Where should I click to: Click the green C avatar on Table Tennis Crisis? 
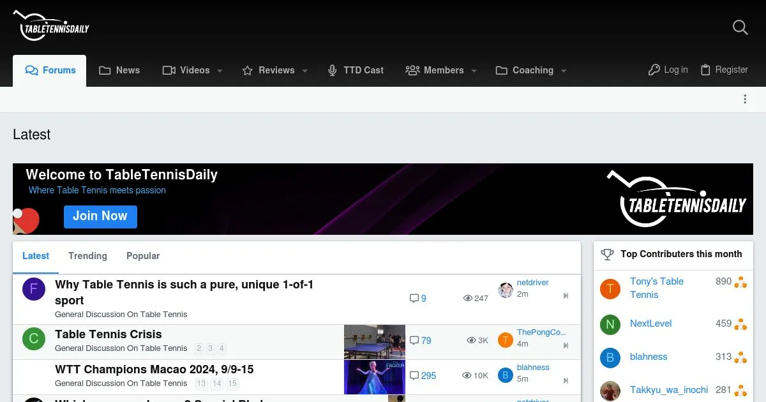click(x=34, y=339)
